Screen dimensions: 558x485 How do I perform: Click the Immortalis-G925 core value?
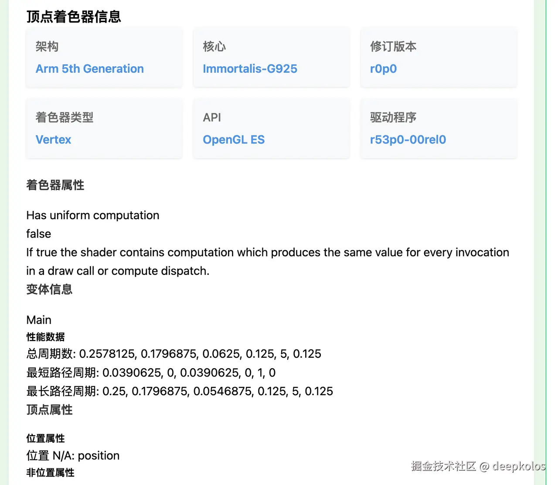250,69
